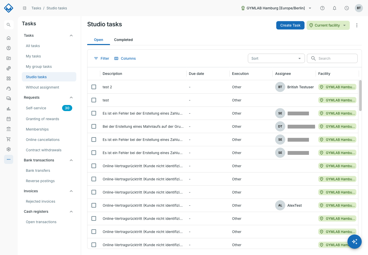
Task: Check the first Online-Vertragsrücktritt task
Action: pyautogui.click(x=94, y=166)
